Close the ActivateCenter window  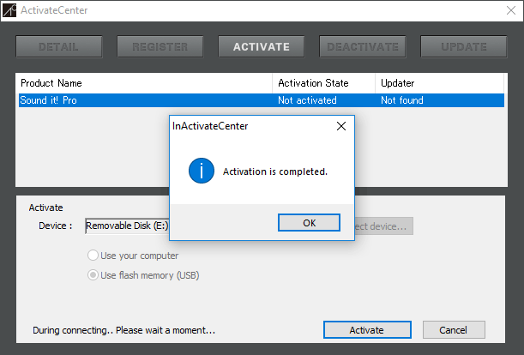tap(511, 10)
